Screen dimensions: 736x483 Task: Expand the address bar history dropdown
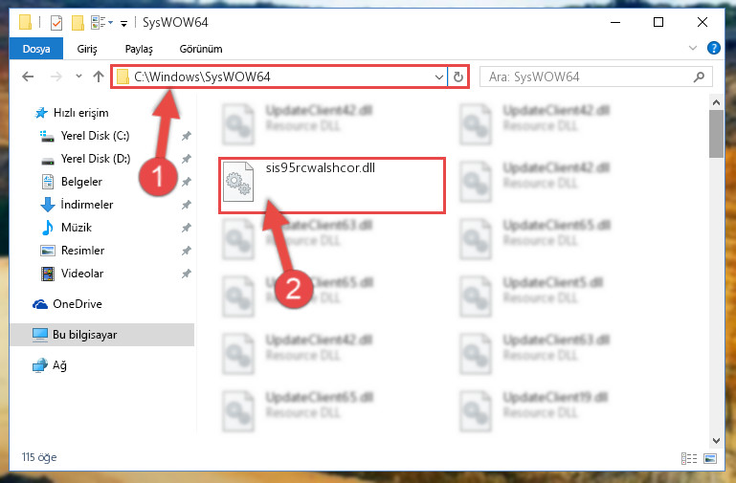(x=439, y=77)
